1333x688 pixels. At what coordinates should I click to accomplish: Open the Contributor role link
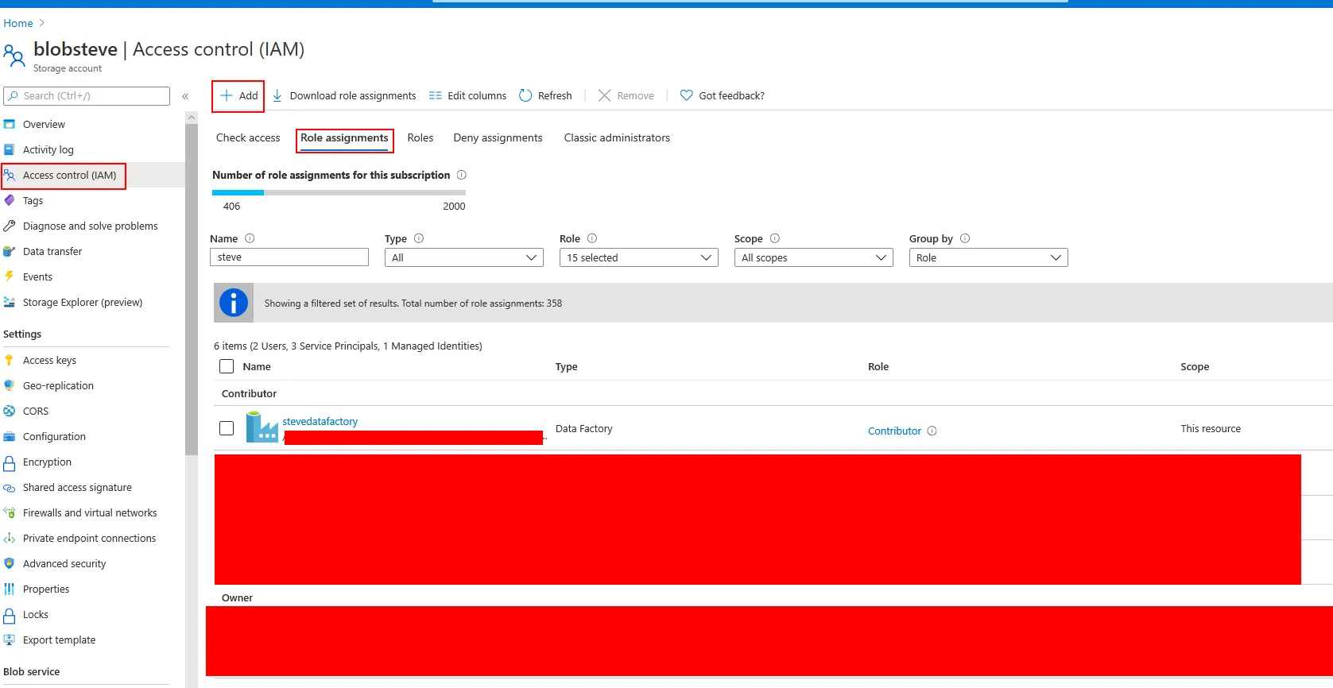point(894,431)
